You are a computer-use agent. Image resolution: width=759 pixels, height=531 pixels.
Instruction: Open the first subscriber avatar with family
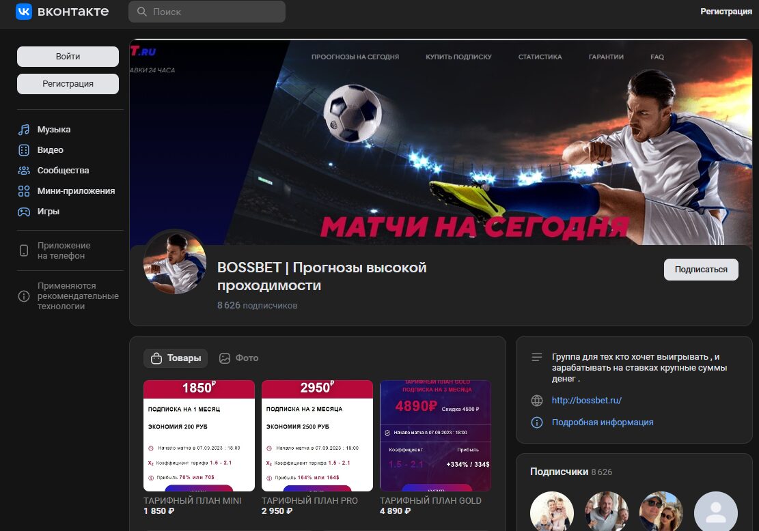pos(552,511)
